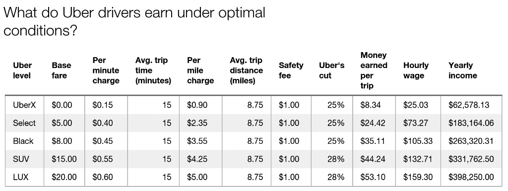The image size is (508, 191).
Task: Click the $105.33 hourly wage cell
Action: (418, 141)
